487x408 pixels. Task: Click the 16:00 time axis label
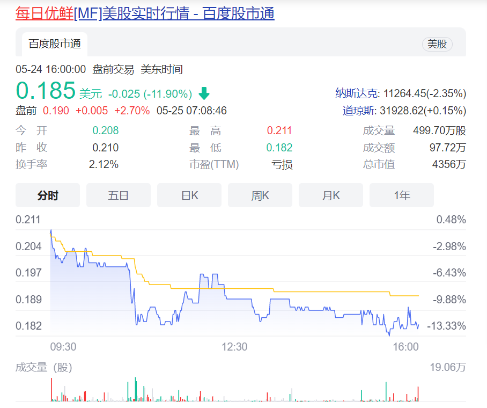click(405, 346)
